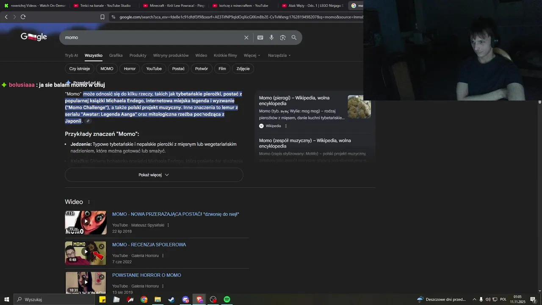Click the magnifying glass search icon
The width and height of the screenshot is (542, 305).
click(x=294, y=38)
